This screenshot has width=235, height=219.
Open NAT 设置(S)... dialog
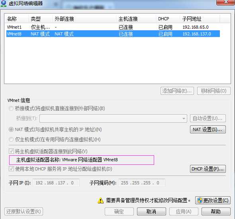(x=208, y=129)
